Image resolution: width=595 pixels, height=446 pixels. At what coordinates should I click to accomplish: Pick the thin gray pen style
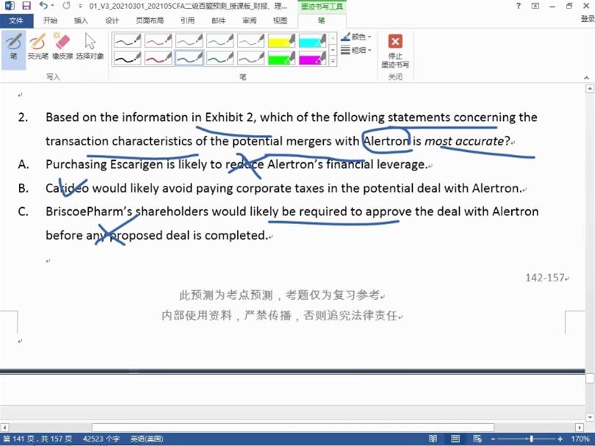(251, 40)
